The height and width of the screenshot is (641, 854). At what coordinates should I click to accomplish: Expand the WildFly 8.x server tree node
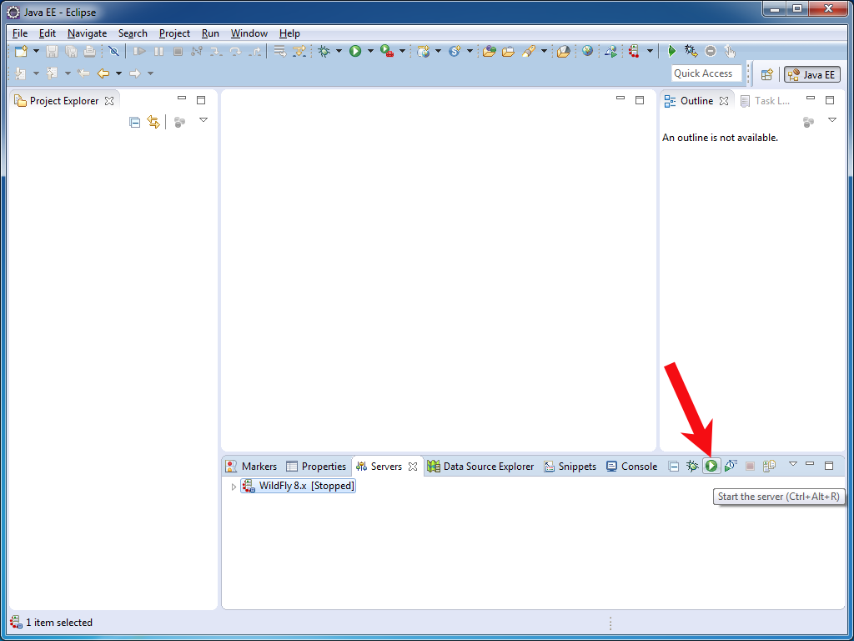[234, 487]
